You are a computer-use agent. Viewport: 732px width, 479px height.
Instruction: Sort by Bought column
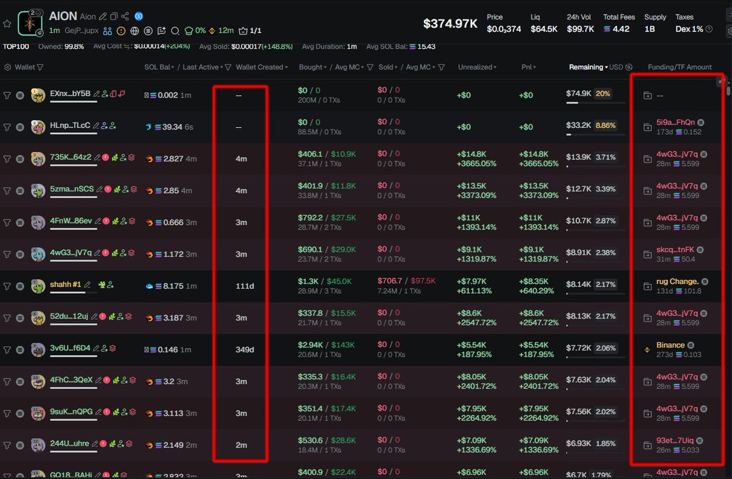click(x=312, y=67)
